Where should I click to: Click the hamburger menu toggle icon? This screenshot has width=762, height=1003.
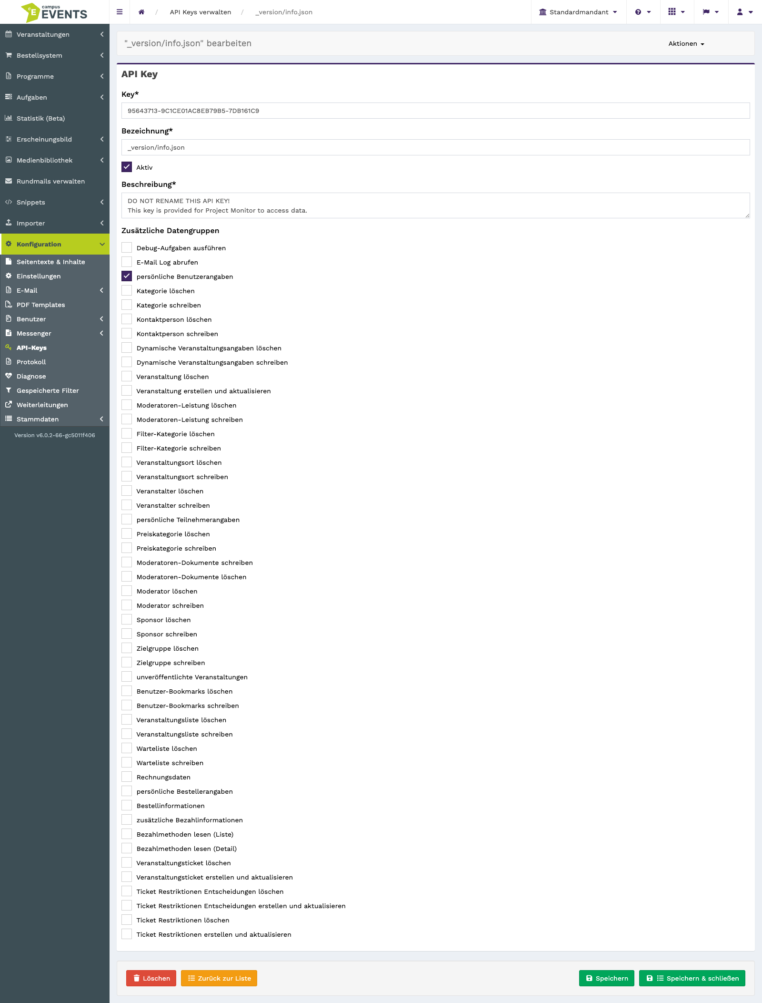pos(120,12)
